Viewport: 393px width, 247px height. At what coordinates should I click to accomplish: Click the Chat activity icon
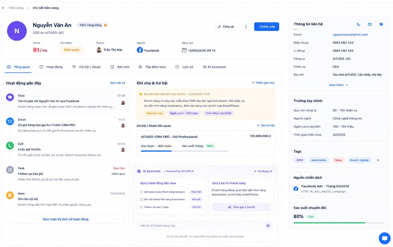[x=10, y=97]
